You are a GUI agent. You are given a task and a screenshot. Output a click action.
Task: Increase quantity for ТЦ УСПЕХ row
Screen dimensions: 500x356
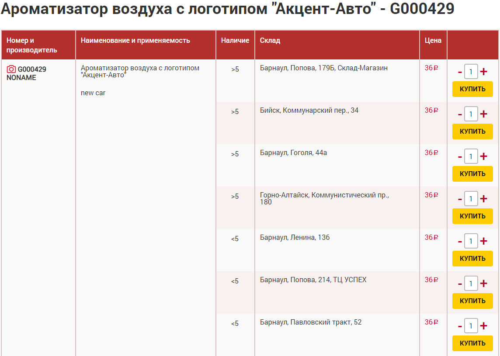tap(483, 283)
